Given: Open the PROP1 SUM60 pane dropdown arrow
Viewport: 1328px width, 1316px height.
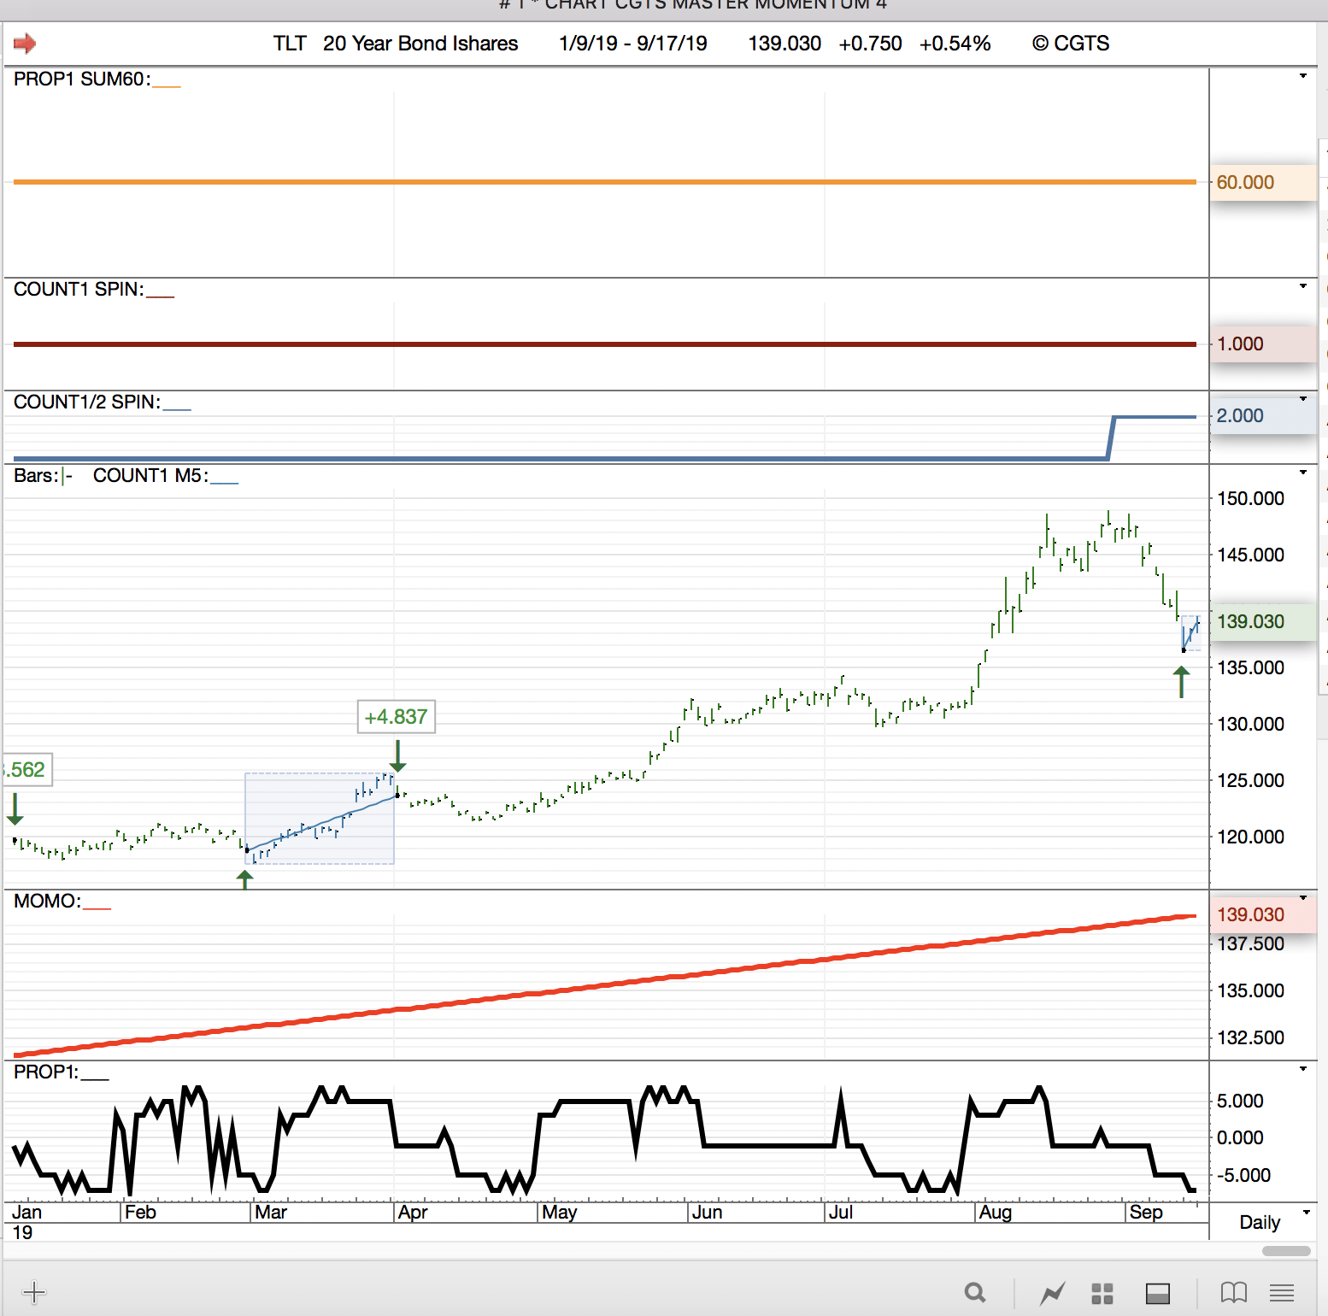Looking at the screenshot, I should tap(1303, 76).
